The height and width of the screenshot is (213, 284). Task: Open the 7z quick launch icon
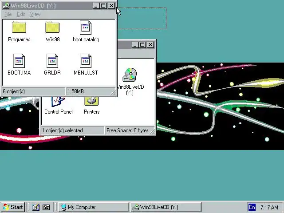46,207
